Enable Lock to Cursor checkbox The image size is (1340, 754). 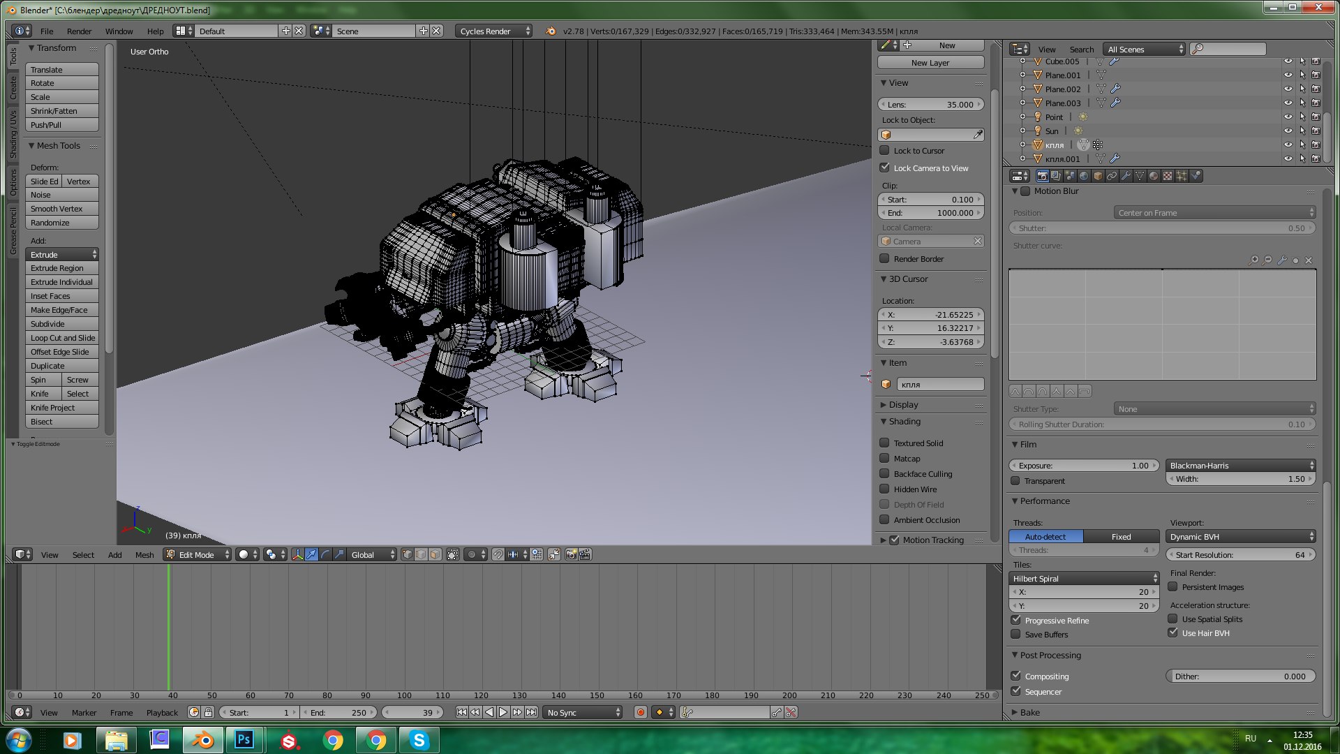point(884,150)
